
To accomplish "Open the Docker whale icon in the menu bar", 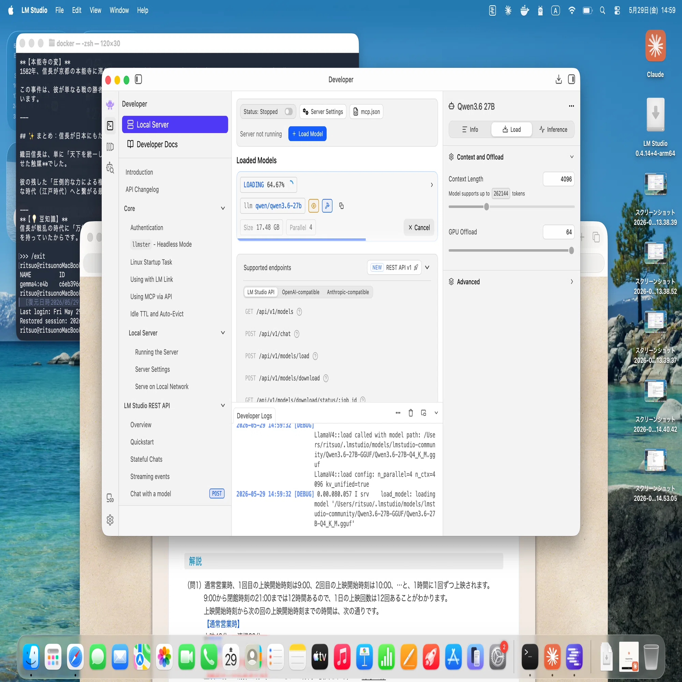I will (x=524, y=11).
